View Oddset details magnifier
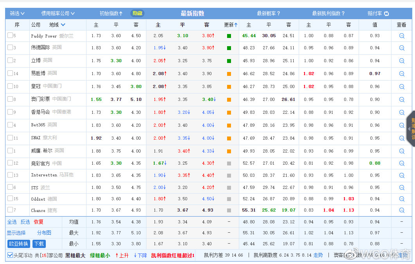The height and width of the screenshot is (264, 415). (402, 199)
